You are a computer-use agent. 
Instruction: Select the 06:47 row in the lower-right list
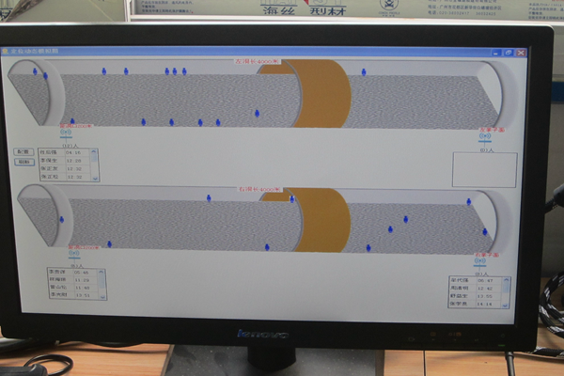click(476, 281)
